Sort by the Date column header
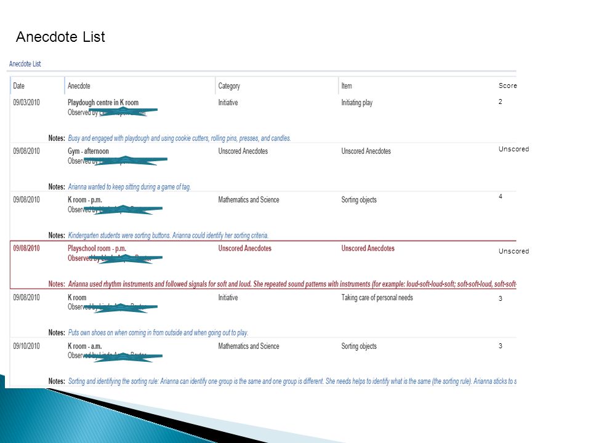 18,86
